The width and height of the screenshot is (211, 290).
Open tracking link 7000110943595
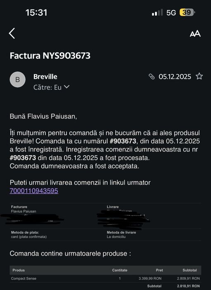point(34,191)
